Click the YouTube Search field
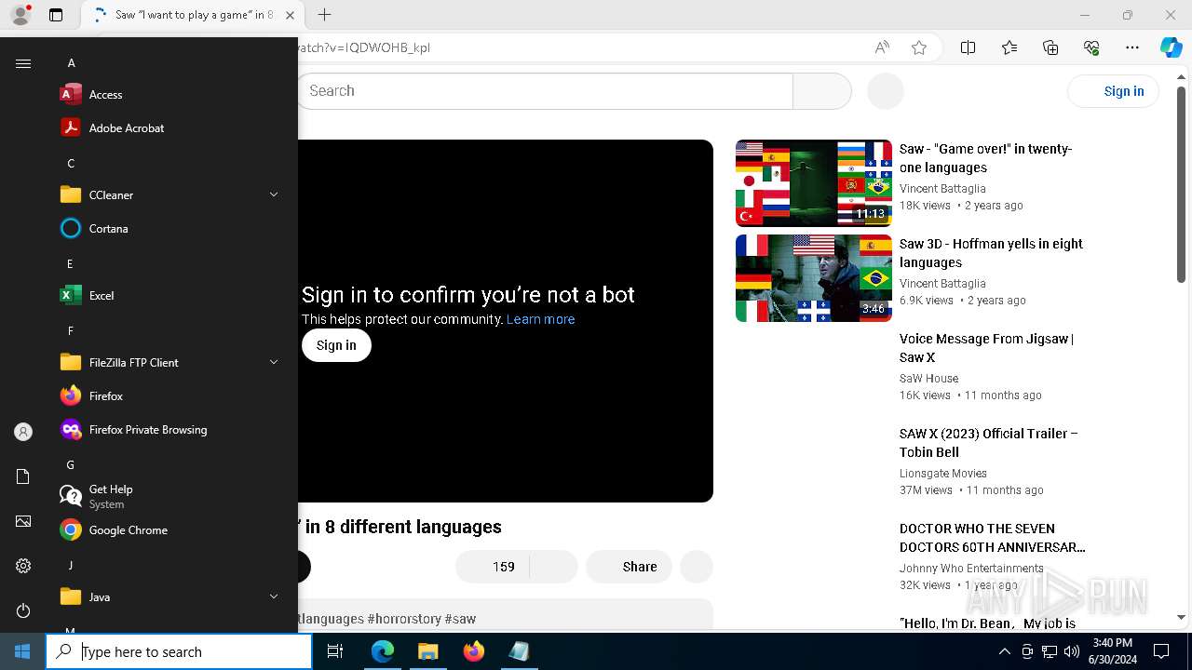 [x=545, y=91]
